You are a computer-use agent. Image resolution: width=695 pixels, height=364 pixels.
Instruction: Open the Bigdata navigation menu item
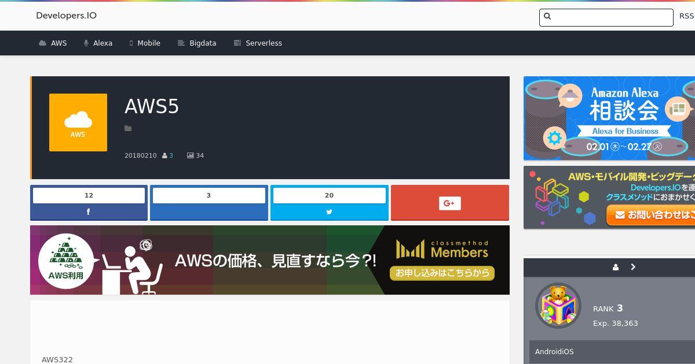pos(197,43)
